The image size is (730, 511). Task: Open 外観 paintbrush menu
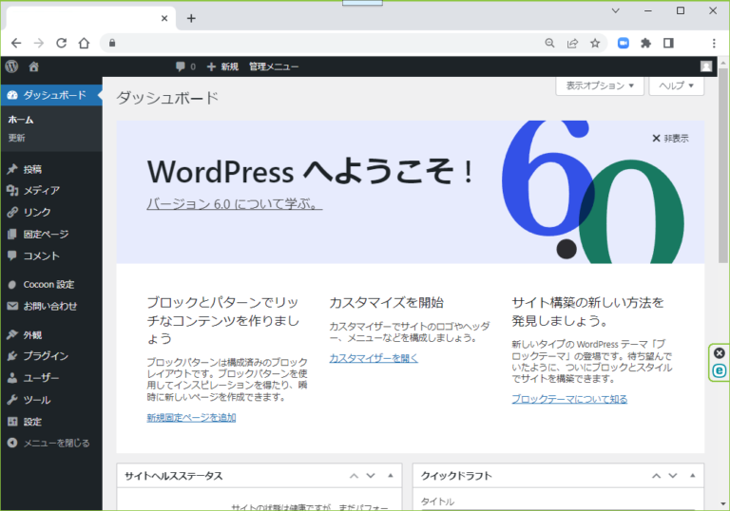click(12, 334)
